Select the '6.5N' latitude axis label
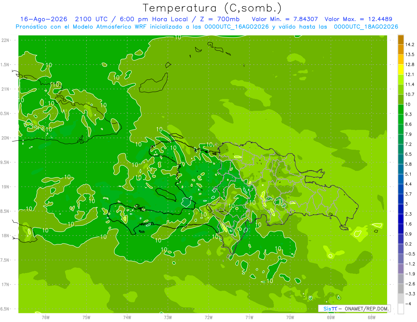This screenshot has height=322, width=417. [5, 309]
